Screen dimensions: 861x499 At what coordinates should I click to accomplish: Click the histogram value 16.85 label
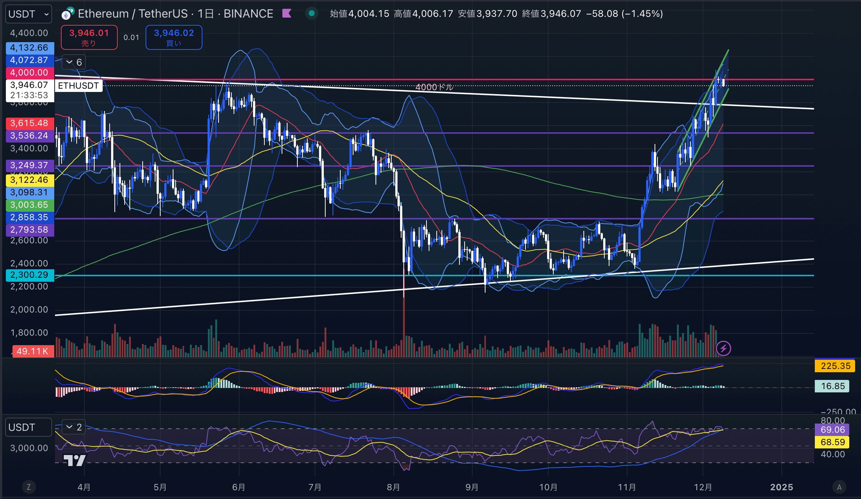coord(832,386)
